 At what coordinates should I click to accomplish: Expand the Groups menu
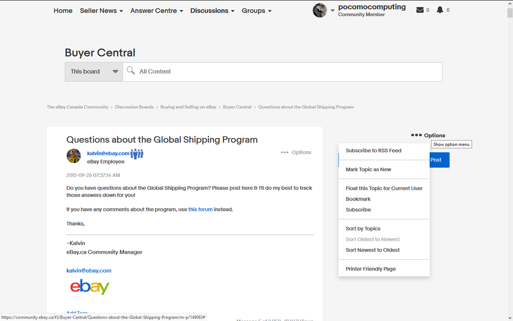(256, 11)
